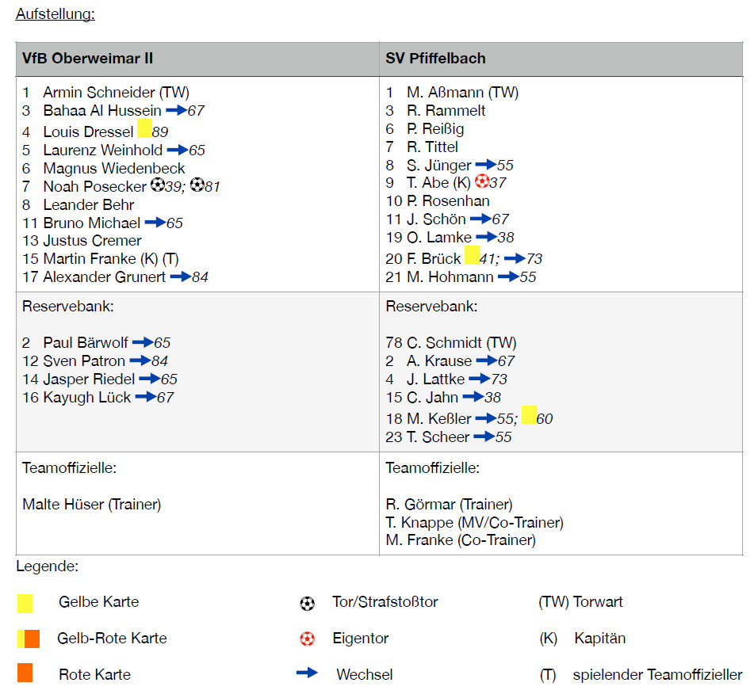Click the Gelb-Rote Karte swatch in the legend
754x694 pixels.
point(29,638)
